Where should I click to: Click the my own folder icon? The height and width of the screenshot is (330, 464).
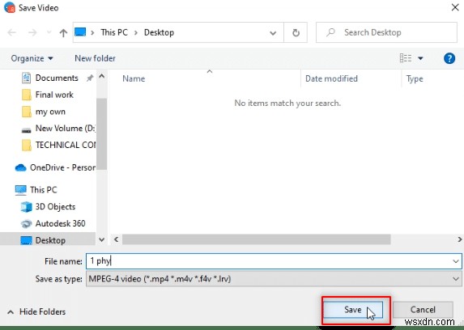point(27,112)
